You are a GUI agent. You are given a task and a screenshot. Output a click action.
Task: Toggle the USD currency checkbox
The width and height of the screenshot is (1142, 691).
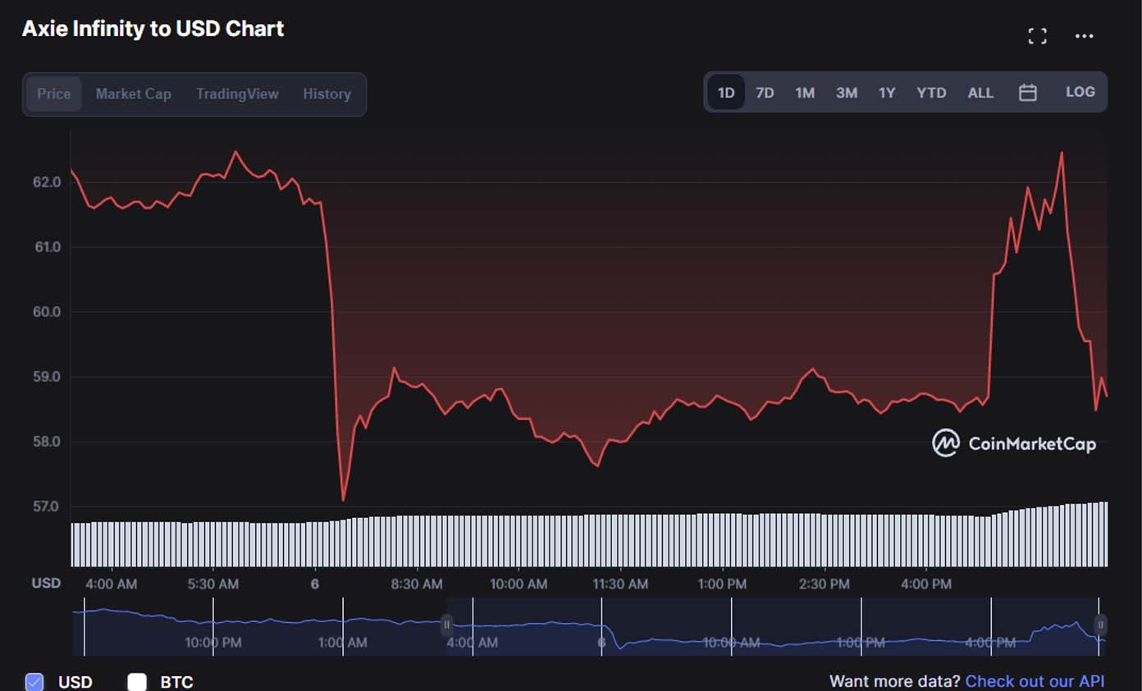click(34, 681)
